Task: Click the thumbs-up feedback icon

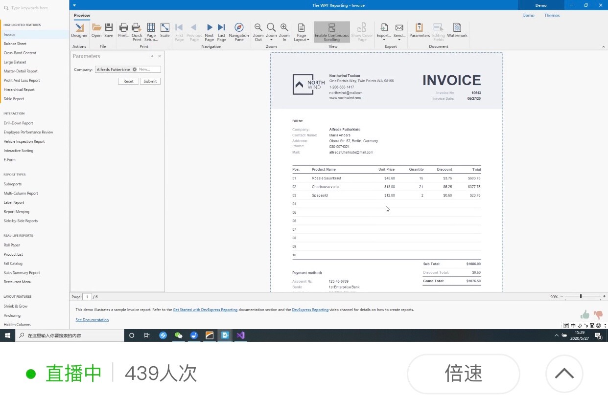Action: [585, 314]
